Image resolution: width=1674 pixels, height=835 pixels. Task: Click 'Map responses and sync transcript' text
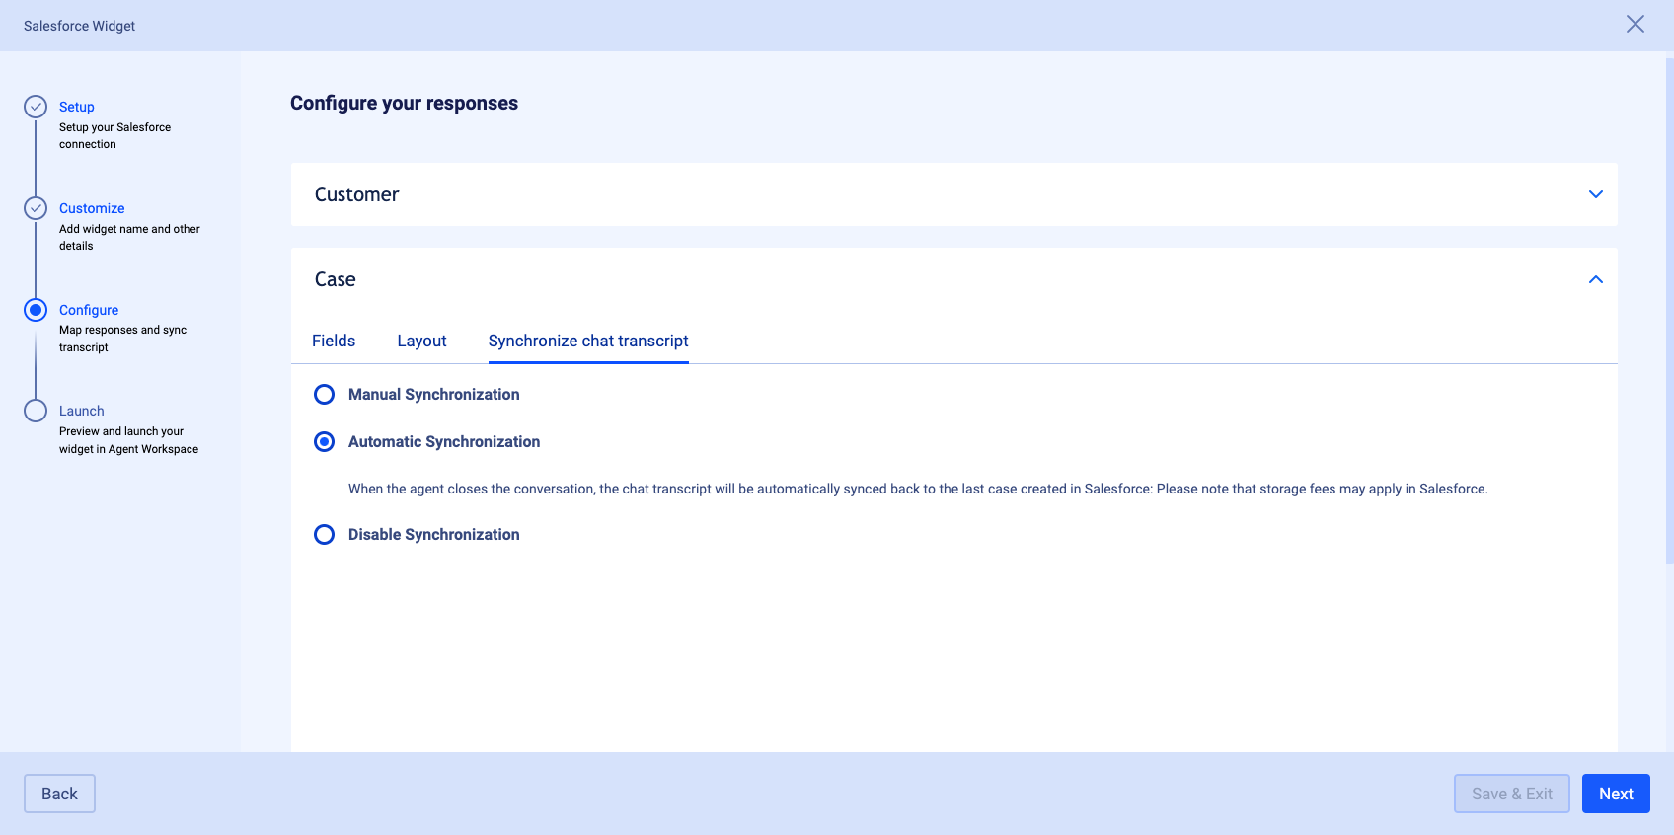tap(122, 339)
